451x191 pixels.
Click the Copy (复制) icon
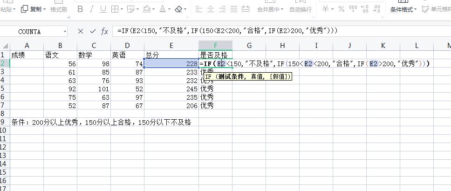point(24,9)
